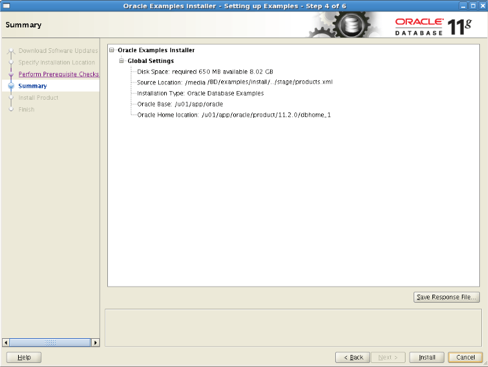Screen dimensions: 488x367
Task: Click the scrollbar right arrow in sidebar
Action: 95,342
